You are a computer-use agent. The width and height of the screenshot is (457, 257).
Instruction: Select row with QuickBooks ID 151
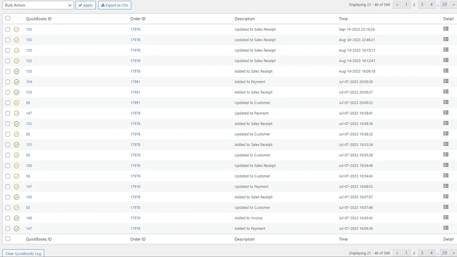(x=7, y=145)
